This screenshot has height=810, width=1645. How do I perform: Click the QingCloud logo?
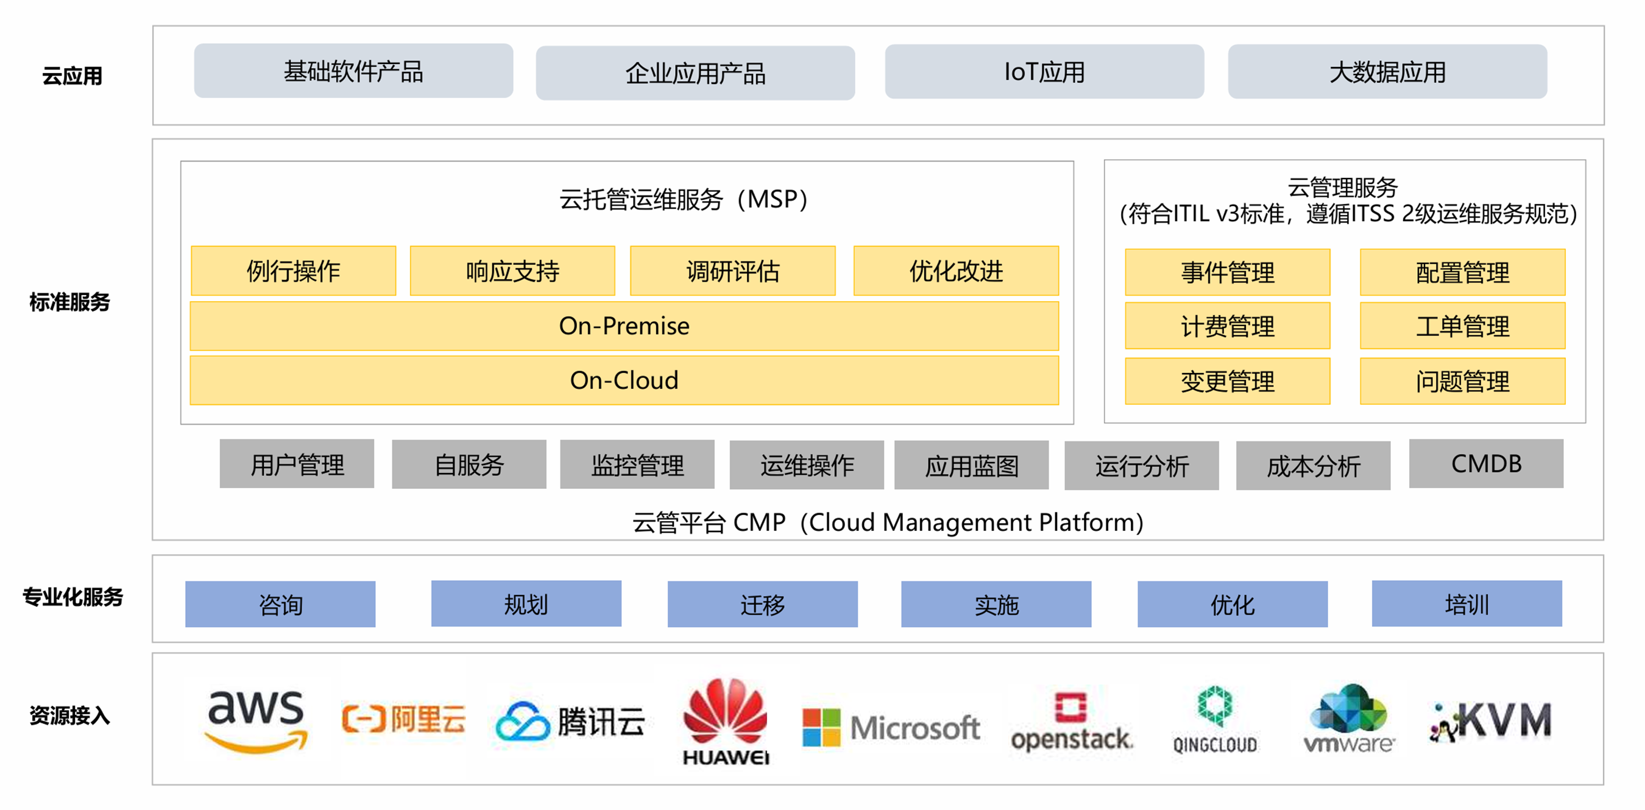pos(1215,720)
